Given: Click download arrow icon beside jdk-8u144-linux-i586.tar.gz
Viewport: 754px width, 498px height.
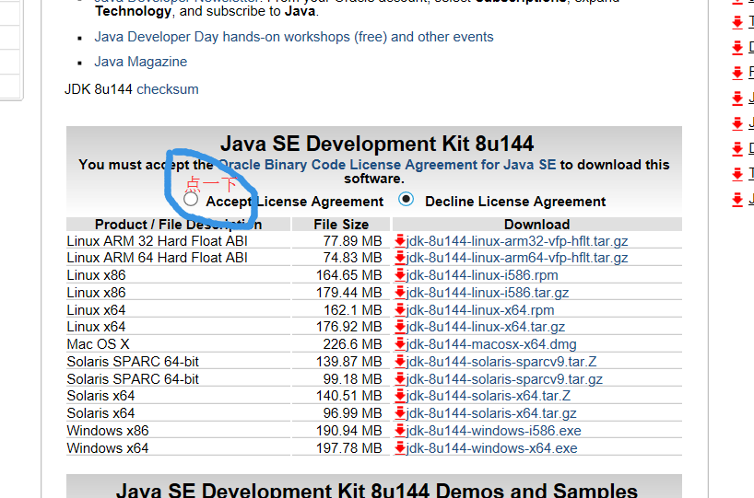Looking at the screenshot, I should (400, 293).
